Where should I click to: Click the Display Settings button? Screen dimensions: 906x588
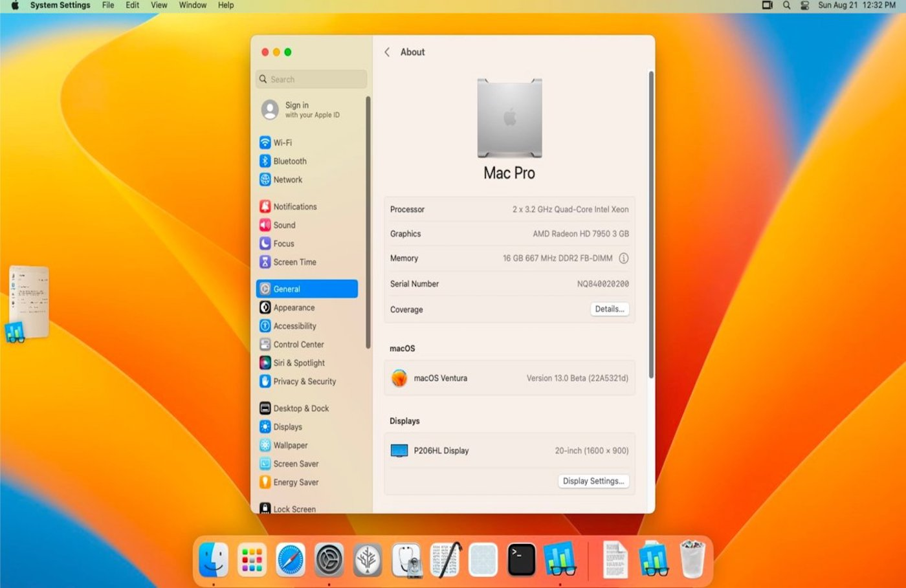tap(593, 481)
